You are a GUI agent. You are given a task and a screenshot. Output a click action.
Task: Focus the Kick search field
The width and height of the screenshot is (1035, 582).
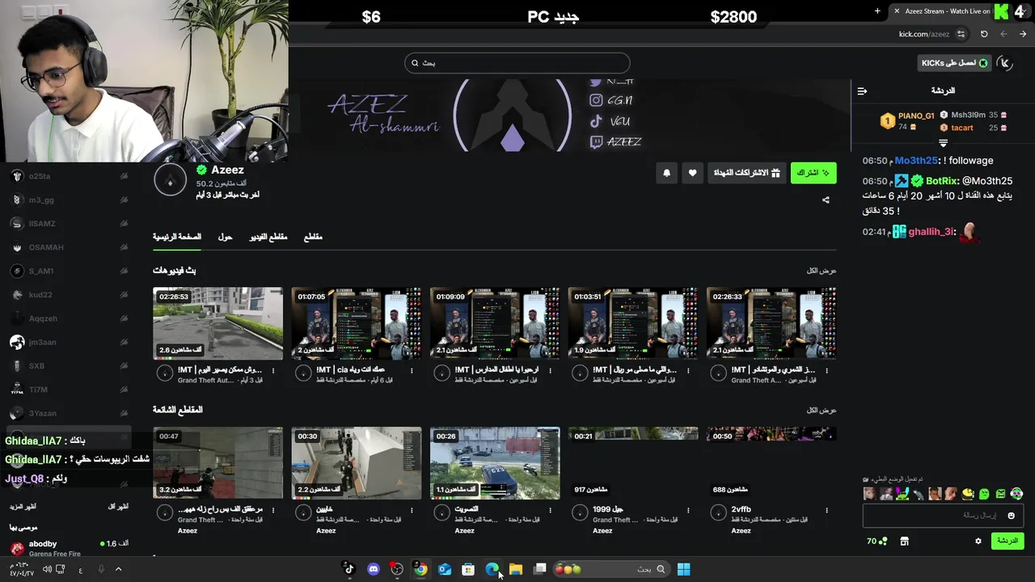pos(517,63)
